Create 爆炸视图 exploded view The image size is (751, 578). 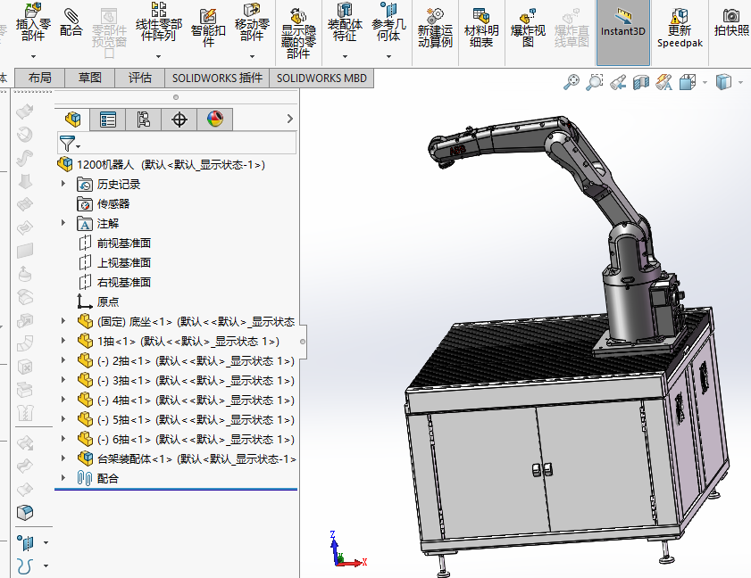[x=528, y=28]
